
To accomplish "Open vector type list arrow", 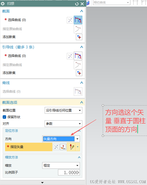I will [x=78, y=147].
